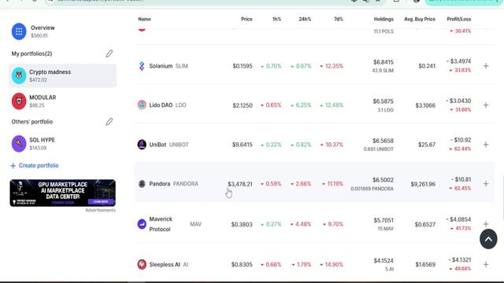Sort by the 1h% column header
Screen dimensions: 504x283
click(276, 19)
